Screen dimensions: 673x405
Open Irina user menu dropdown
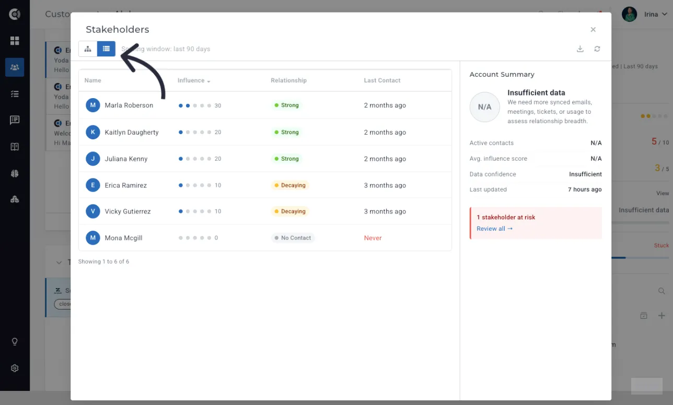coord(655,14)
